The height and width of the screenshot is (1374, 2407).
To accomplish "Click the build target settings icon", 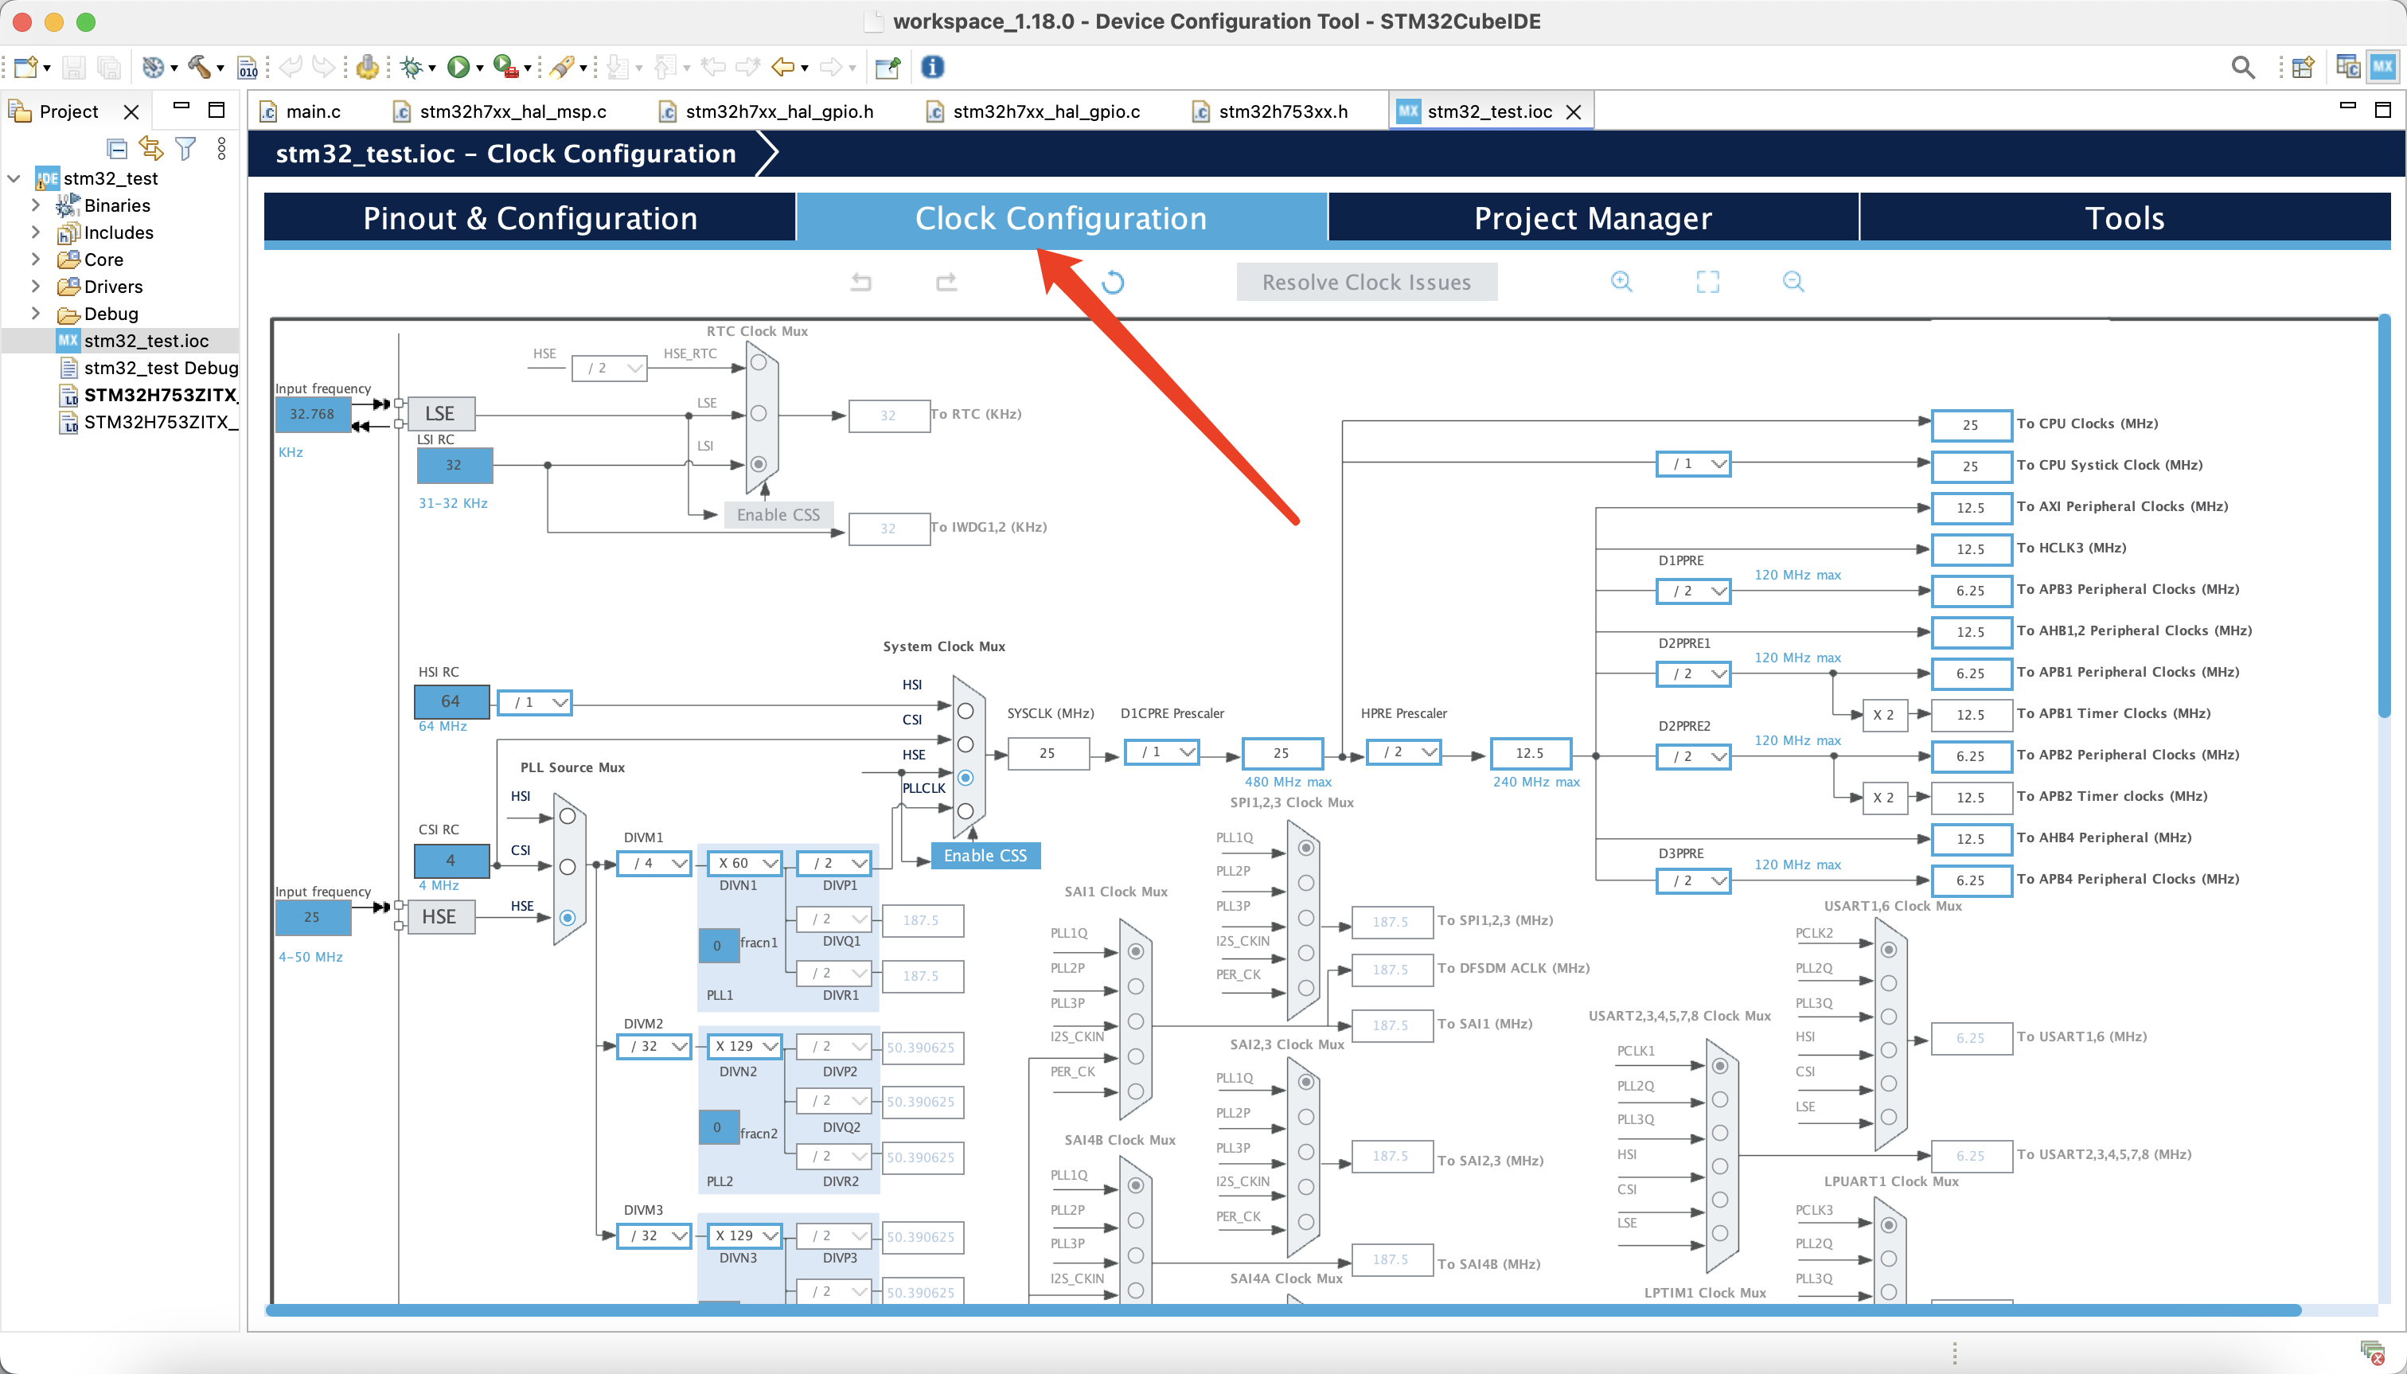I will tap(153, 67).
